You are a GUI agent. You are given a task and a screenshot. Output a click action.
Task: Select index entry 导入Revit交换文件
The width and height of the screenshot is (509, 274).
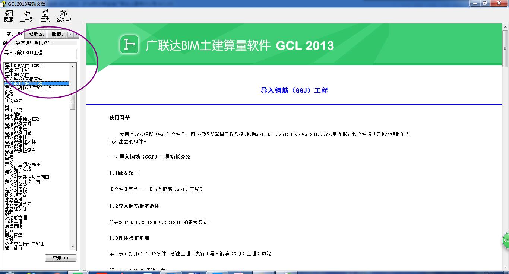pyautogui.click(x=23, y=79)
